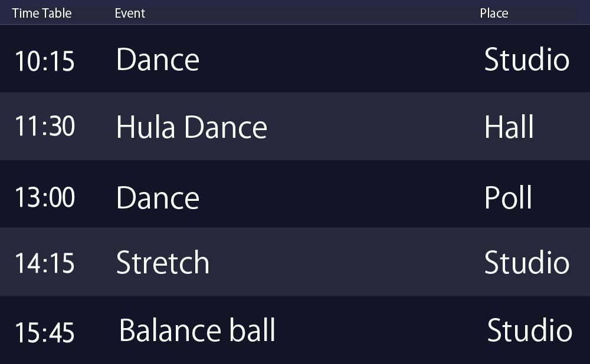Select the 13:00 time entry
Viewport: 590px width, 364px height.
click(45, 197)
